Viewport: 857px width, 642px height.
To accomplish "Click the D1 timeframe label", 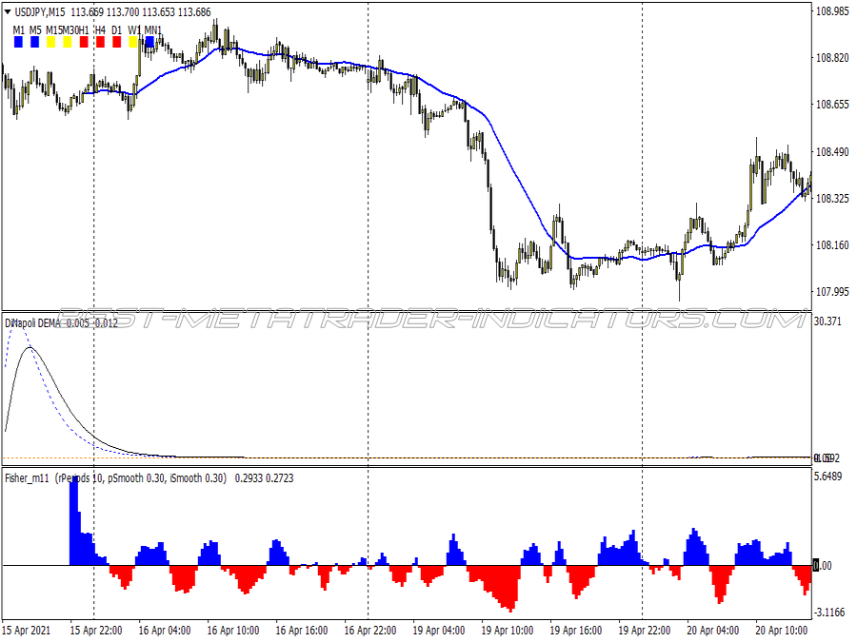I will 116,30.
